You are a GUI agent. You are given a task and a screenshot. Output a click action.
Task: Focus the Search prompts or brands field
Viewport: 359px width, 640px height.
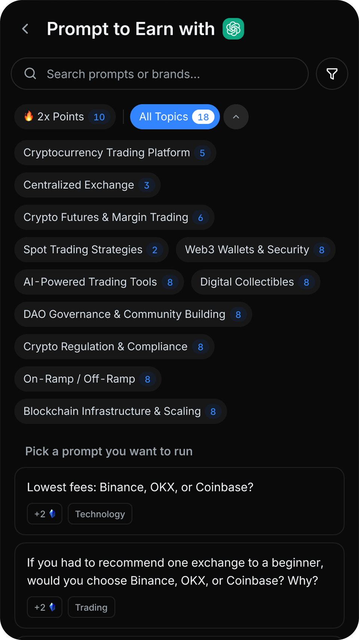168,74
